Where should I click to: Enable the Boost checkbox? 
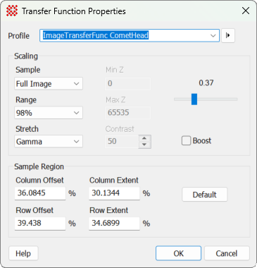pyautogui.click(x=186, y=141)
